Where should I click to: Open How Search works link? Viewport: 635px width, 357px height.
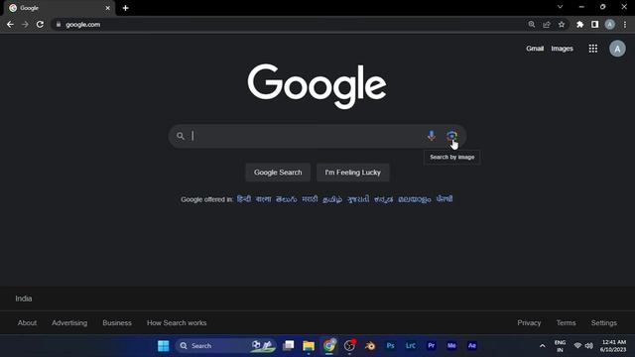coord(177,323)
